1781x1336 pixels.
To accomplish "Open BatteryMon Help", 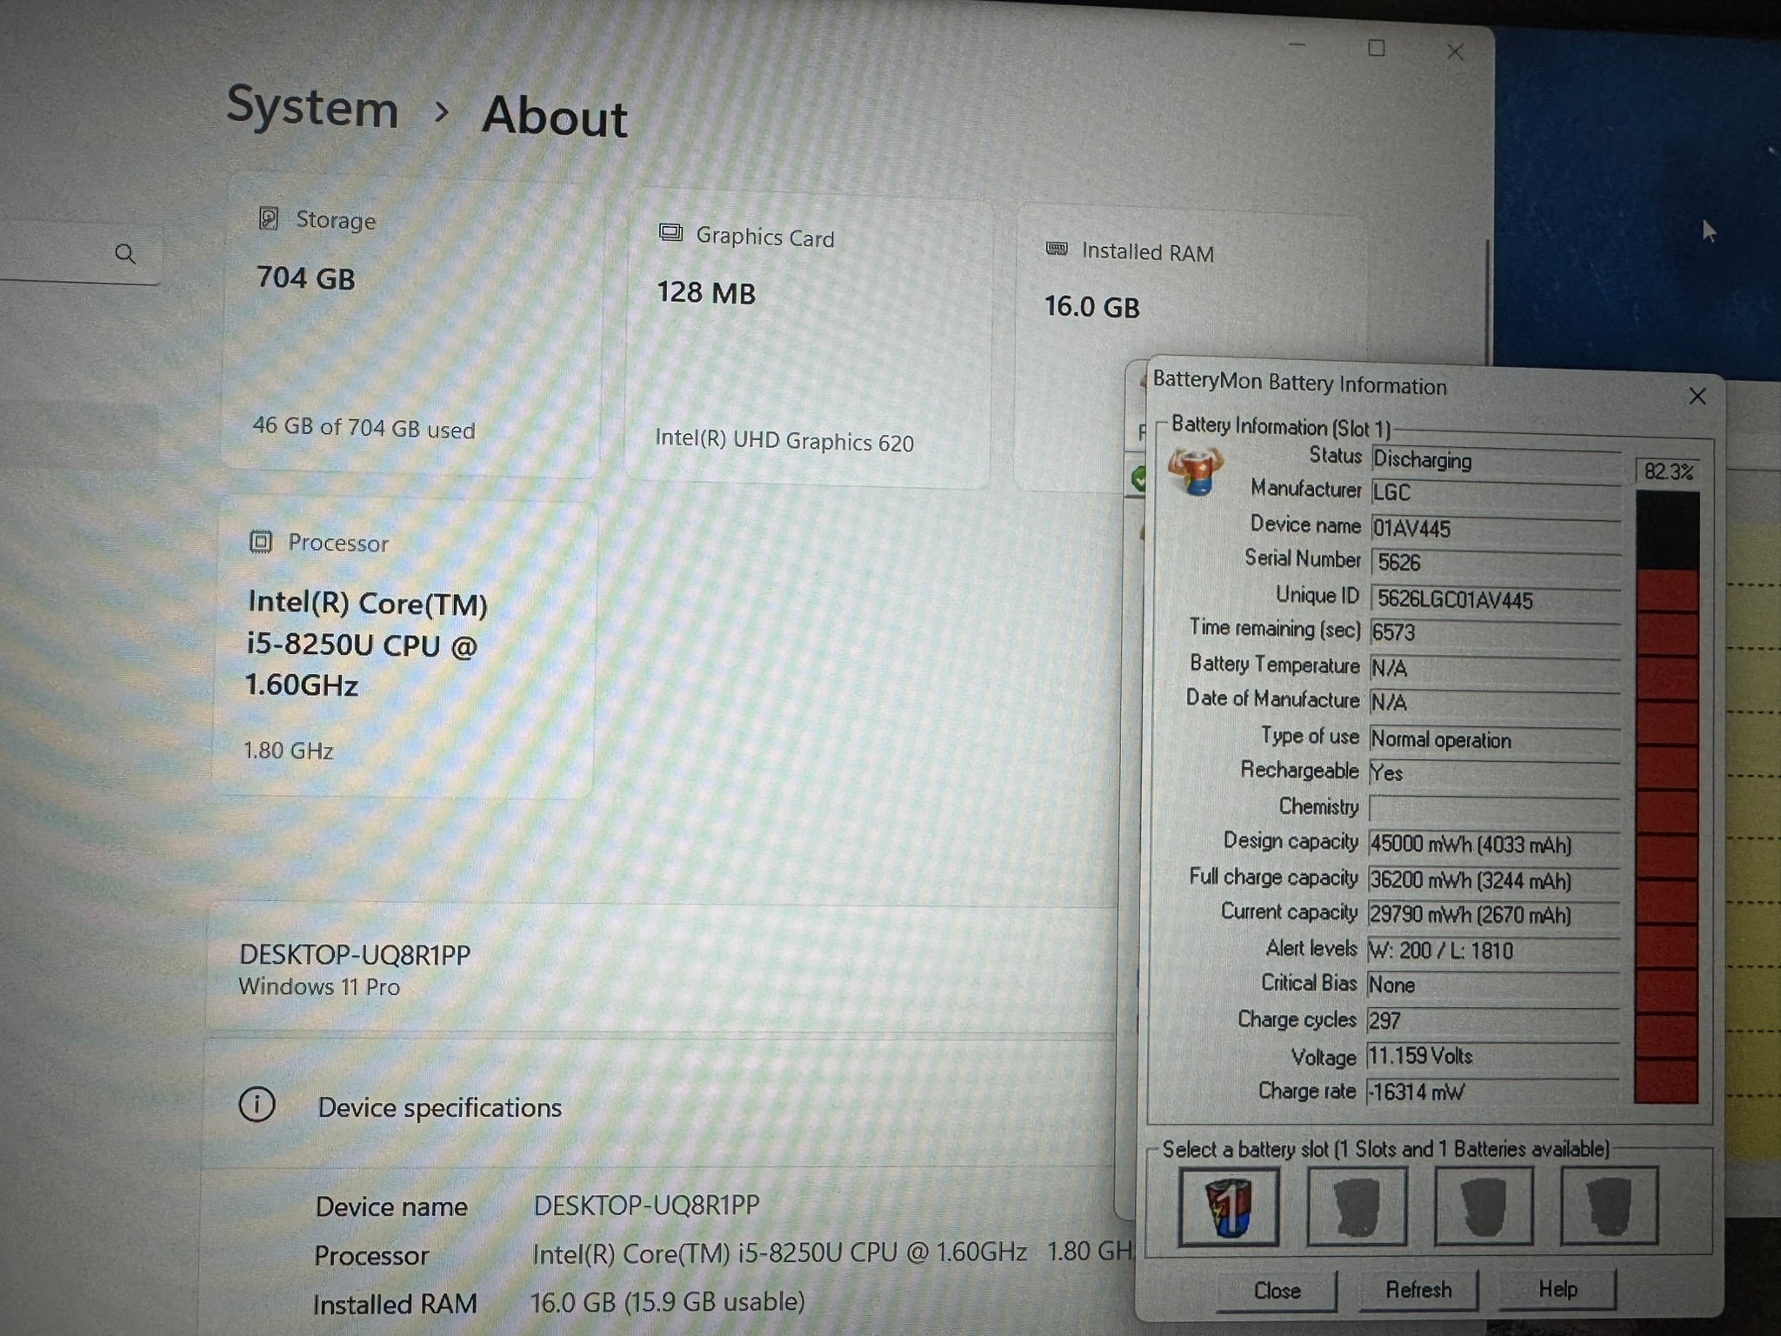I will pos(1557,1289).
